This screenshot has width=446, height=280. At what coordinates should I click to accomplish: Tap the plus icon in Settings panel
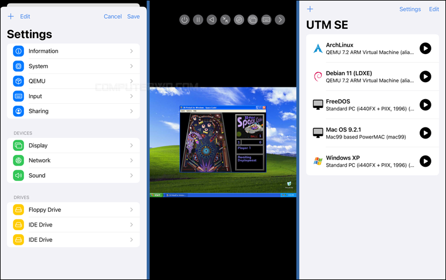coord(11,16)
